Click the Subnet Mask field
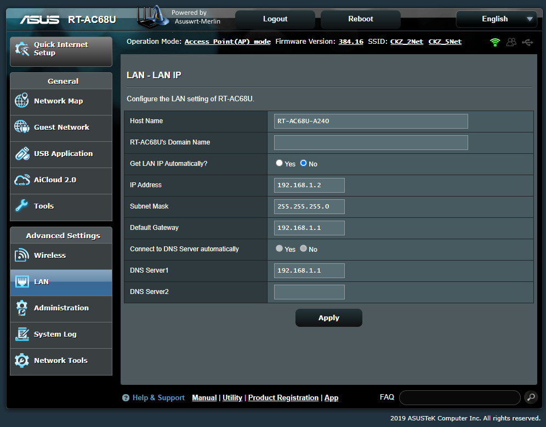 click(x=309, y=206)
